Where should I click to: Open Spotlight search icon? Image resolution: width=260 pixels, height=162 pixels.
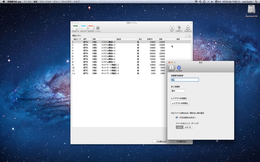click(x=256, y=2)
